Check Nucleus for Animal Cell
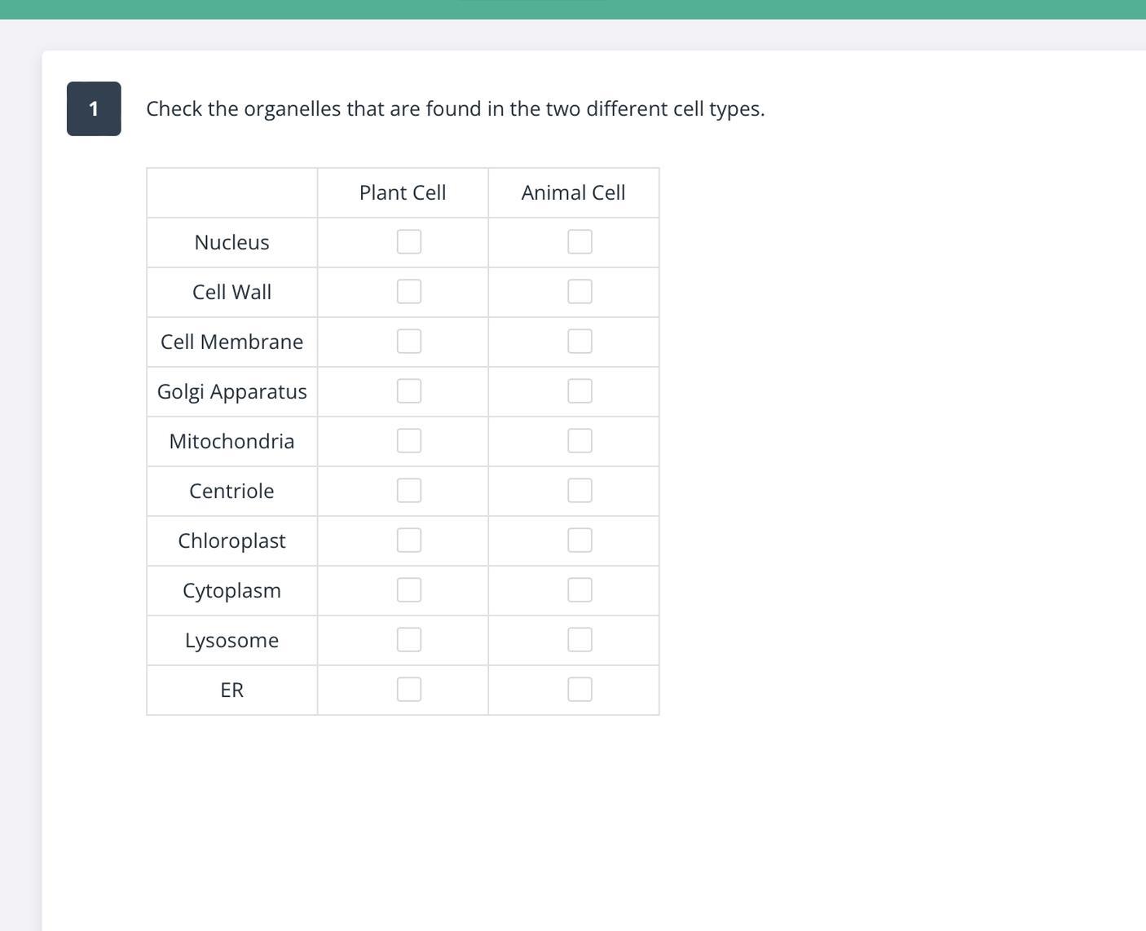Viewport: 1146px width, 931px height. (580, 242)
